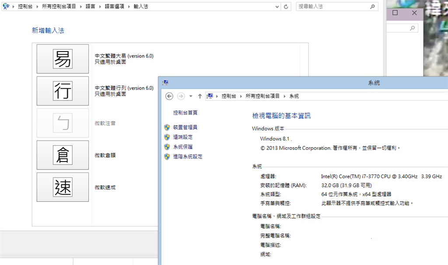This screenshot has width=448, height=265.
Task: Navigate to 所有控制台項目 in 系統 breadcrumb
Action: 262,96
